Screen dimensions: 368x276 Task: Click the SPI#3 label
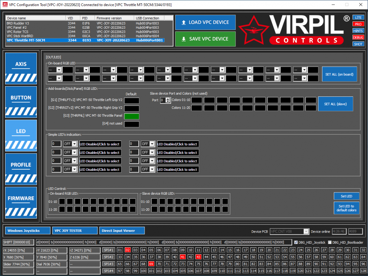point(109,264)
